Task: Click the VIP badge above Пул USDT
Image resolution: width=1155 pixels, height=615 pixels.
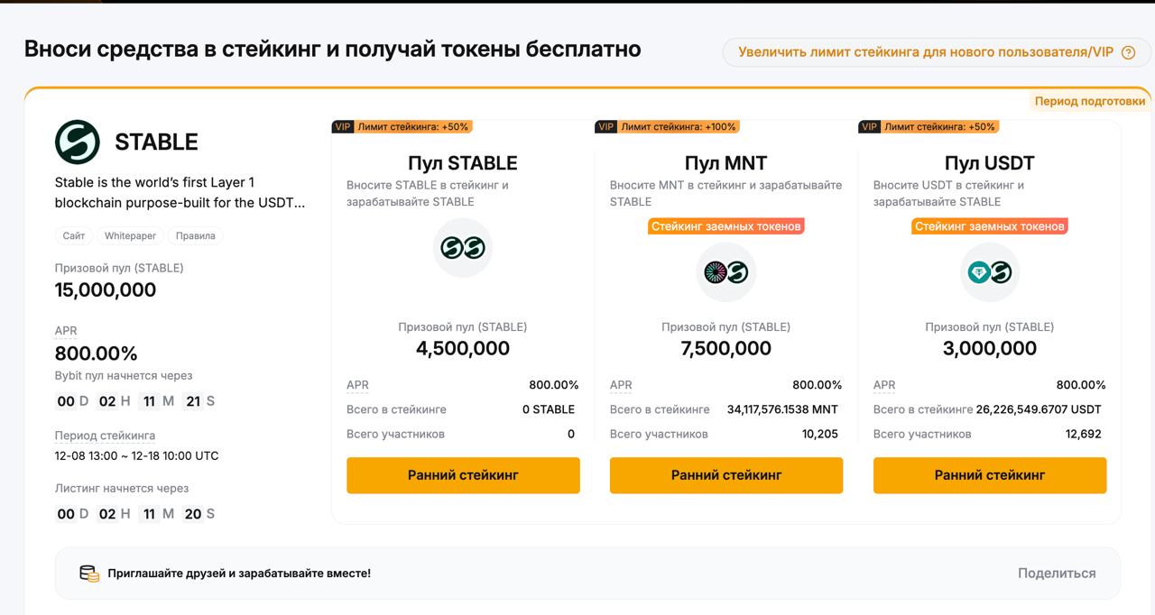Action: click(868, 127)
